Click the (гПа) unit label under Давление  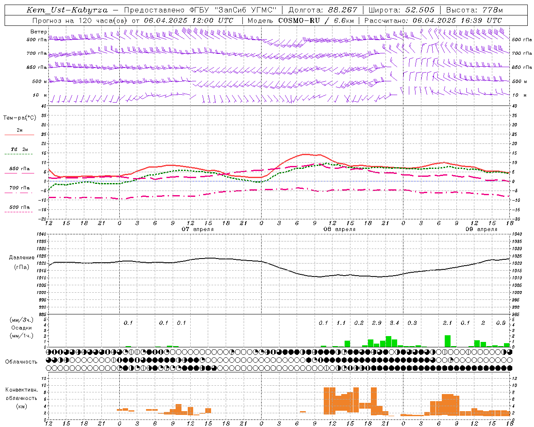click(21, 267)
